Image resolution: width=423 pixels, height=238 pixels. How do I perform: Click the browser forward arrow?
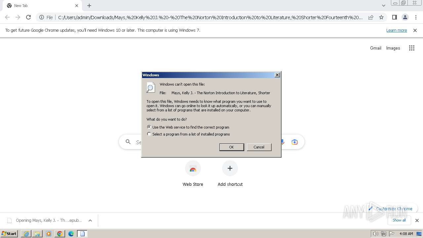tap(18, 17)
